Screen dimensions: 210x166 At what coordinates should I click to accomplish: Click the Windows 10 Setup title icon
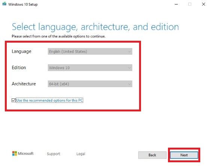4,4
